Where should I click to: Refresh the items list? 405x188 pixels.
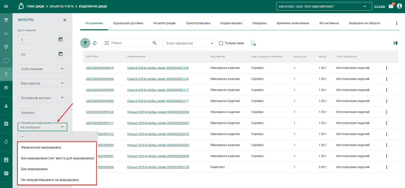point(95,43)
